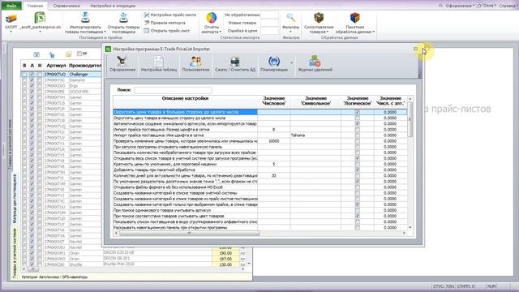Open the AXOFT supplier icon
Viewport: 519px width, 292px height.
[x=11, y=19]
